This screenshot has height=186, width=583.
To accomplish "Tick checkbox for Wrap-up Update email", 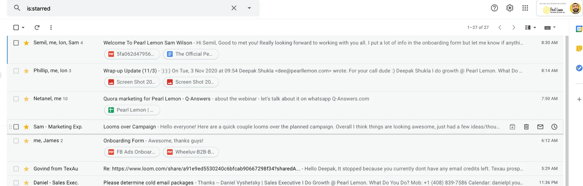I will [x=16, y=71].
